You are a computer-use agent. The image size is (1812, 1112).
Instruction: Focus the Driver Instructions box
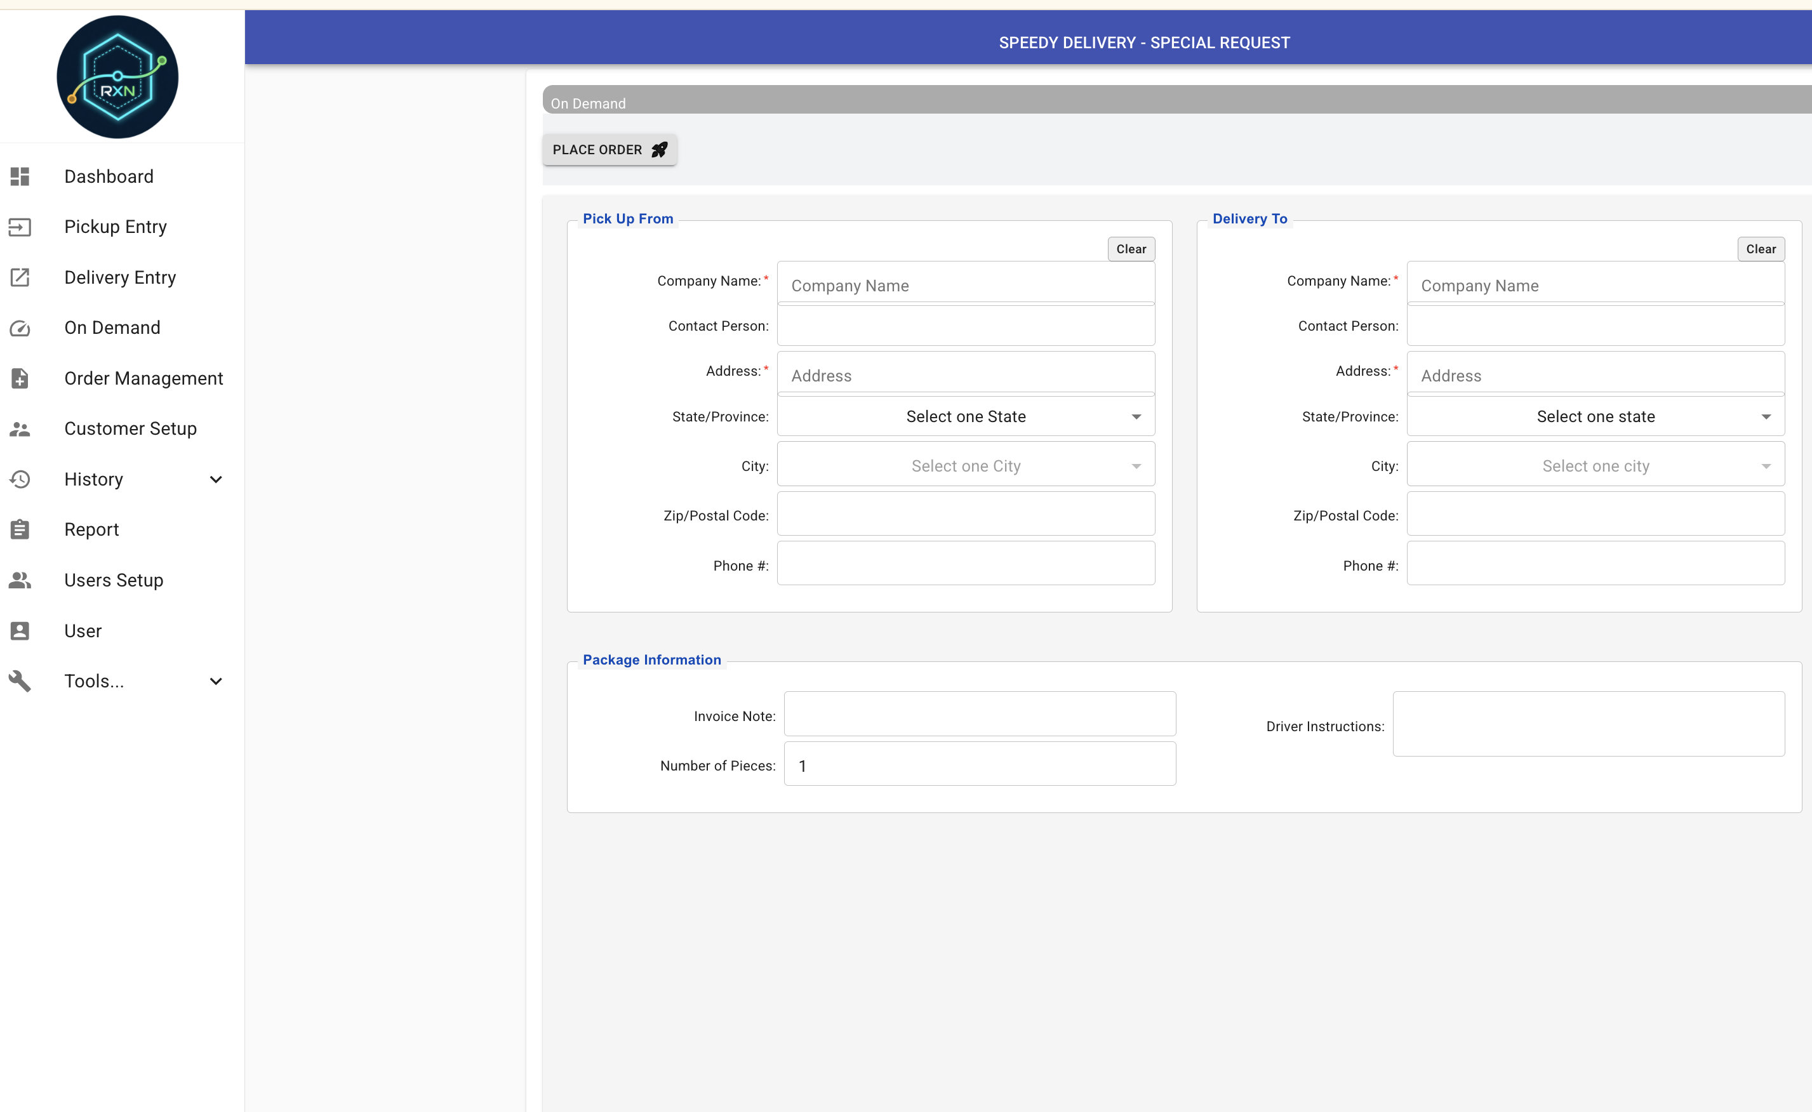[1589, 724]
